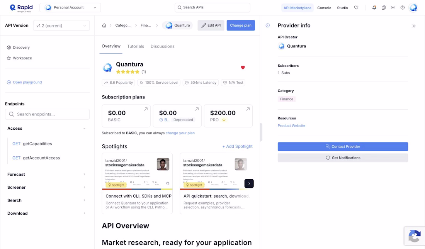Click the clipboard icon in header
The image size is (425, 249).
coord(384,8)
